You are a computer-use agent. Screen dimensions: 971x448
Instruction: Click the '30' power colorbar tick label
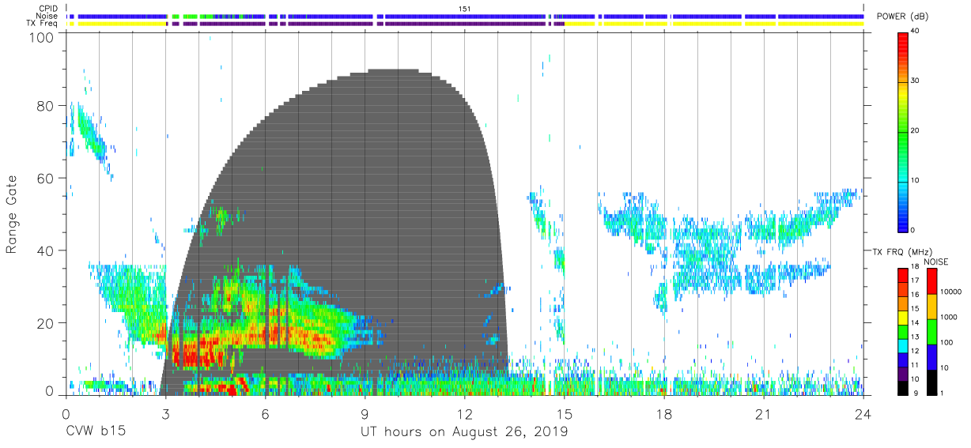916,81
